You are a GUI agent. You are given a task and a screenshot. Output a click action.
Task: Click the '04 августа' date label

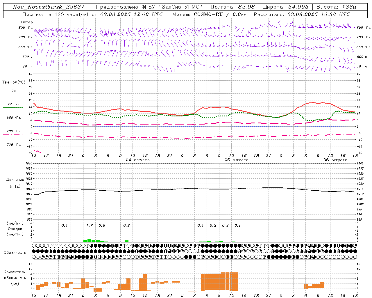pos(137,160)
